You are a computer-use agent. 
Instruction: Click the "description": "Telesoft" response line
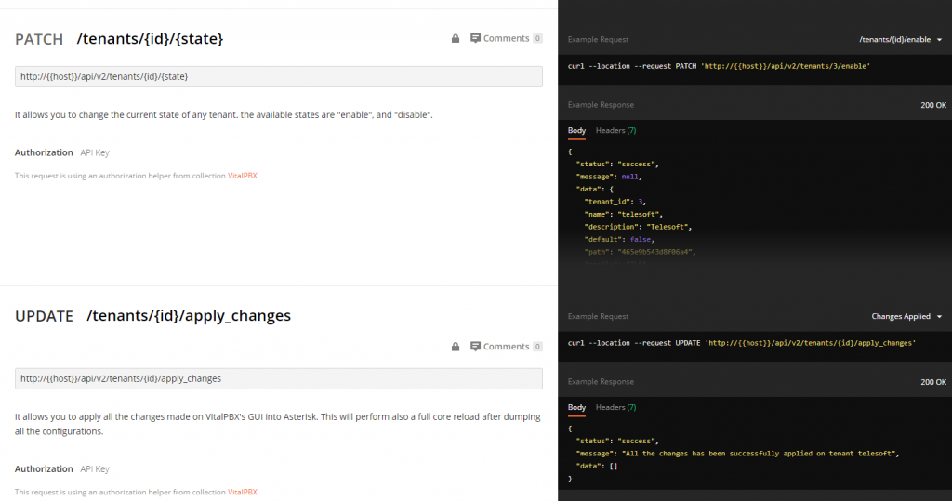[638, 227]
